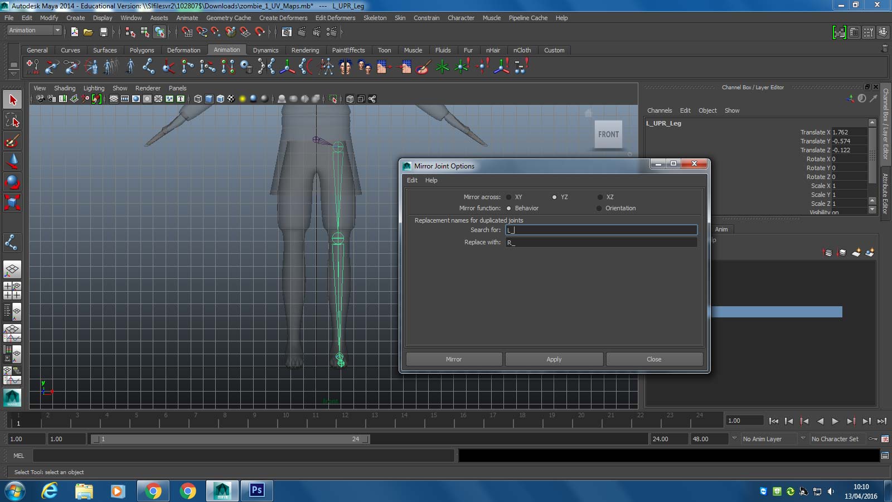Play the animation forwards

(x=835, y=421)
